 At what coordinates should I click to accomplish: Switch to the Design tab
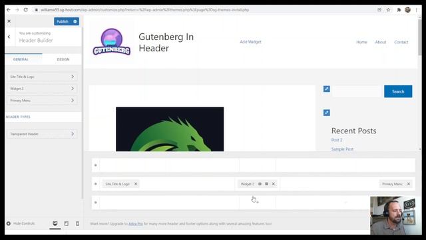(x=63, y=59)
